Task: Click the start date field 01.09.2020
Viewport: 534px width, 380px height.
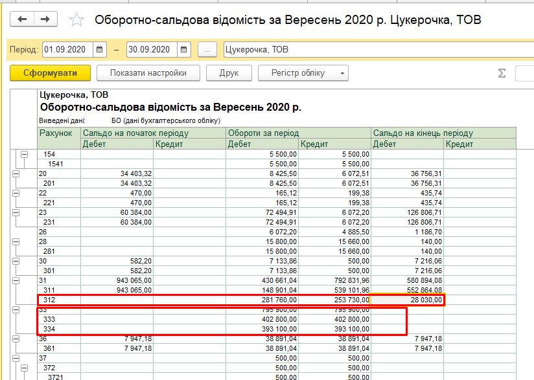Action: 67,50
